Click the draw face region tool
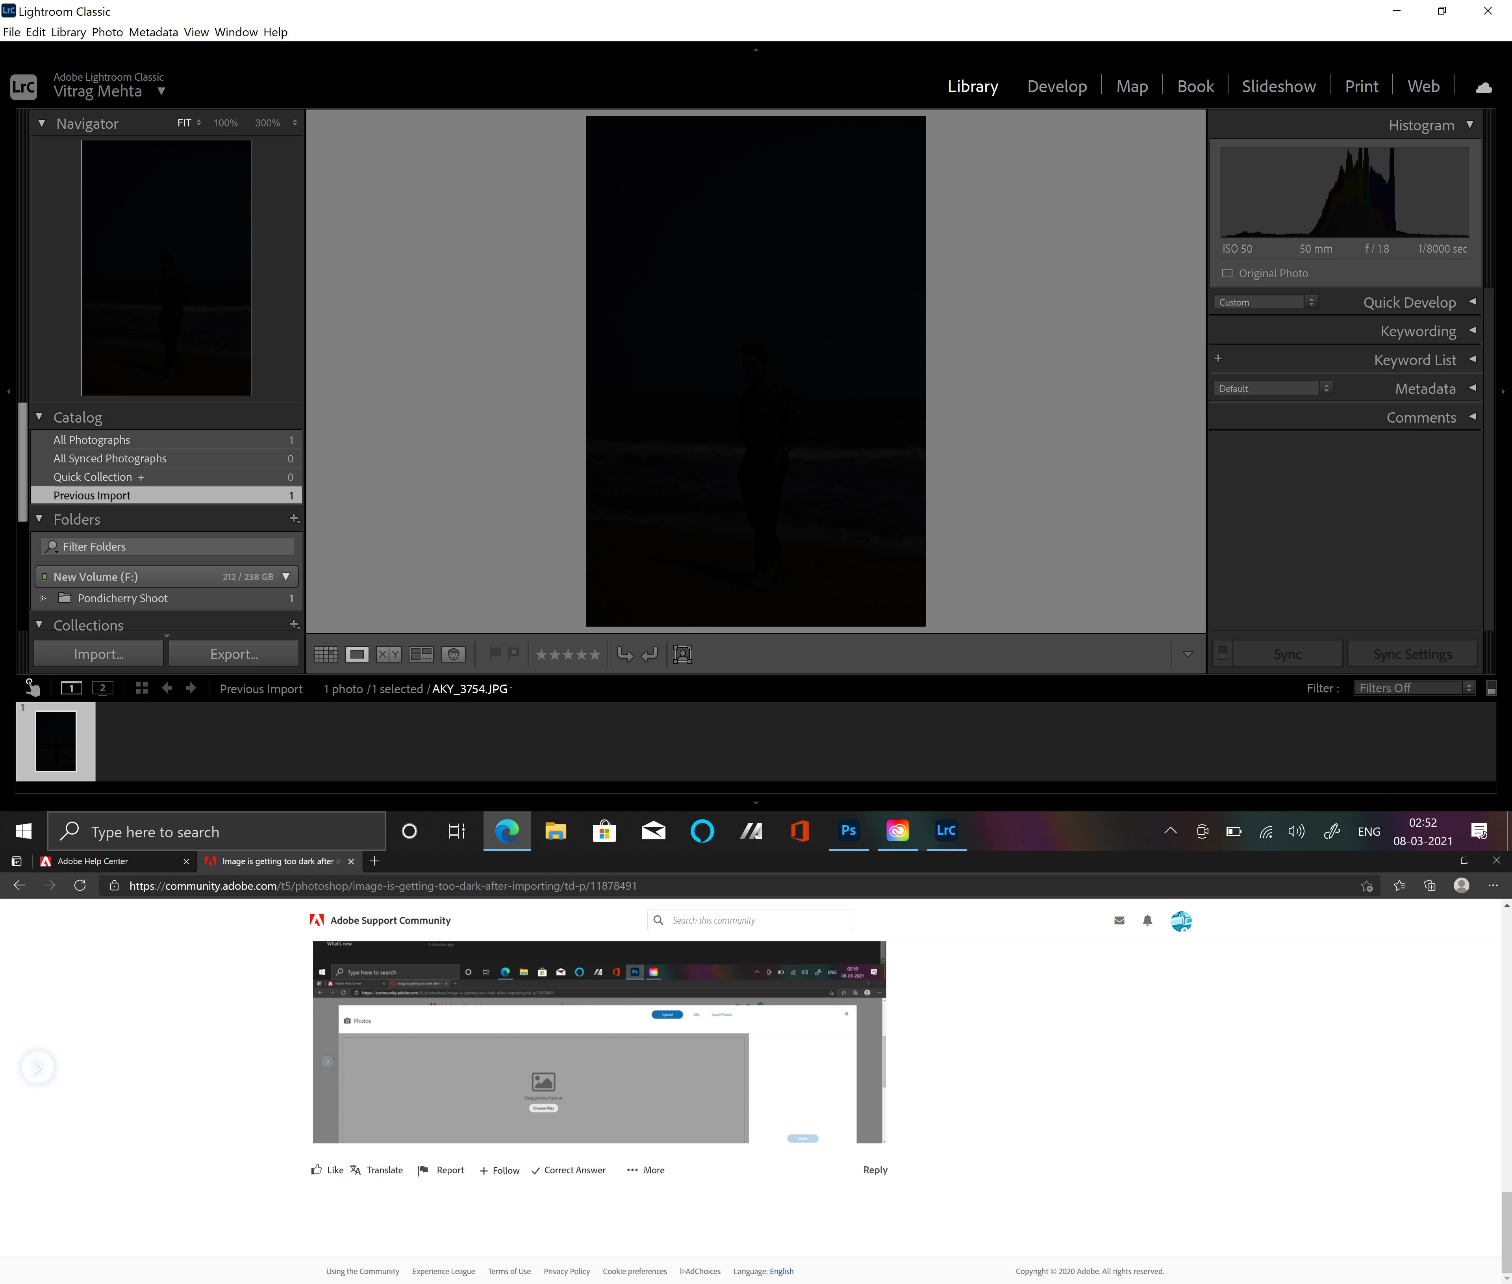Screen dimensions: 1512x1284 pyautogui.click(x=682, y=654)
